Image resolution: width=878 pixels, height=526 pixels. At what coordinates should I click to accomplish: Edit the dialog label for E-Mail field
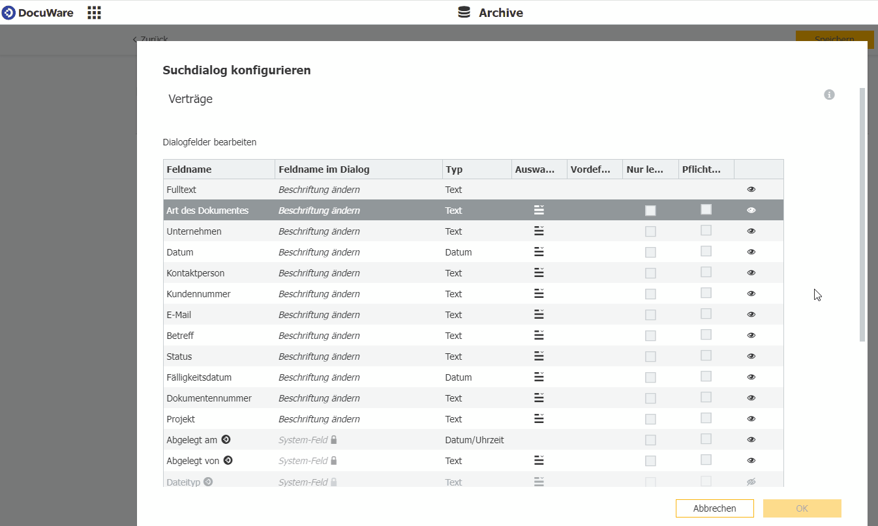319,315
